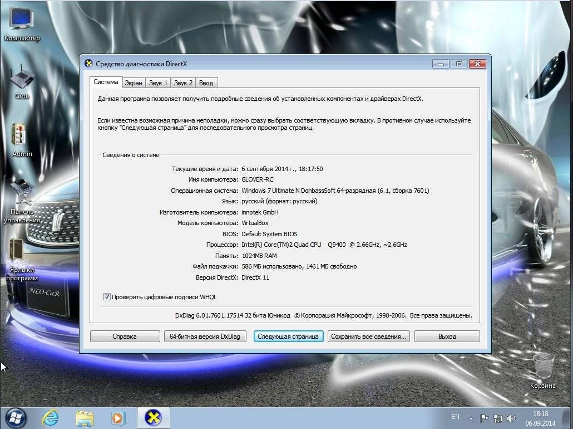This screenshot has width=573, height=429.
Task: Click the EN language indicator
Action: [x=455, y=417]
